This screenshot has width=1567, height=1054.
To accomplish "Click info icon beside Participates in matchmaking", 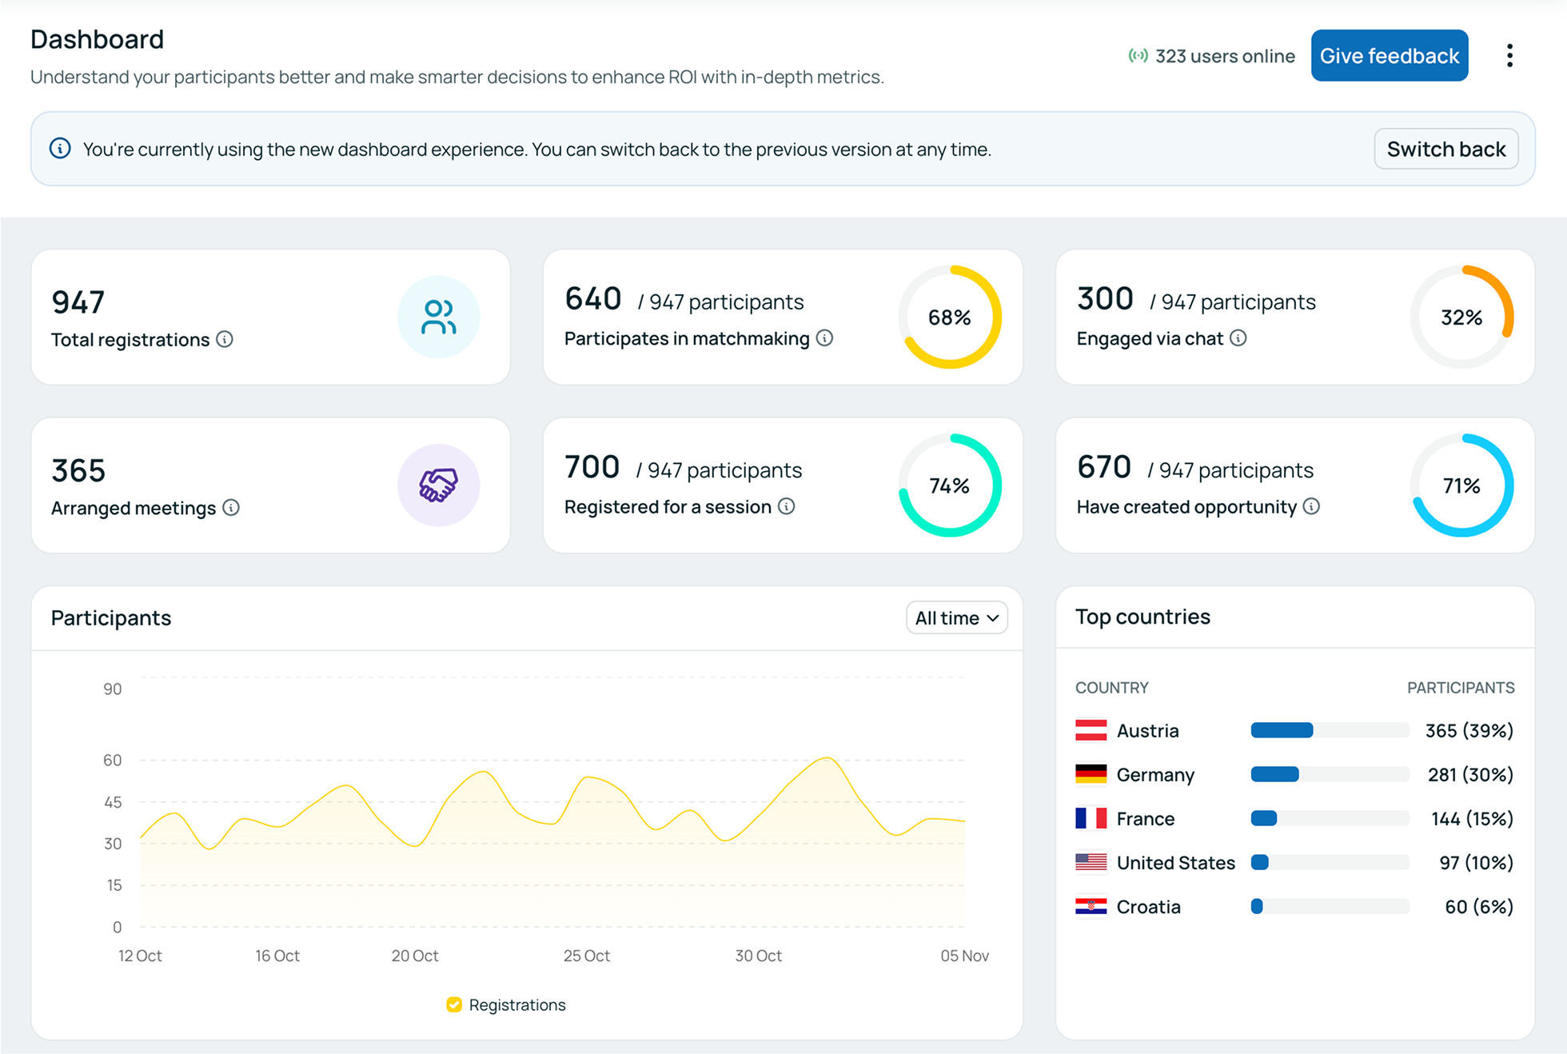I will (824, 338).
